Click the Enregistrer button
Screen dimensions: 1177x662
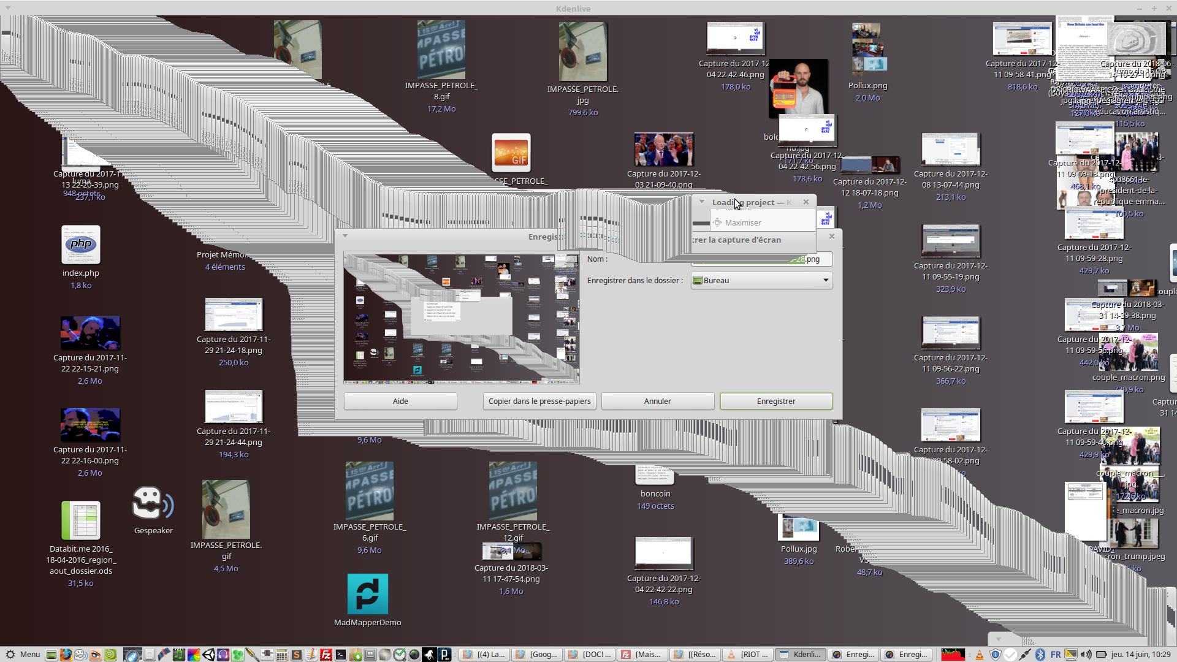(x=775, y=401)
